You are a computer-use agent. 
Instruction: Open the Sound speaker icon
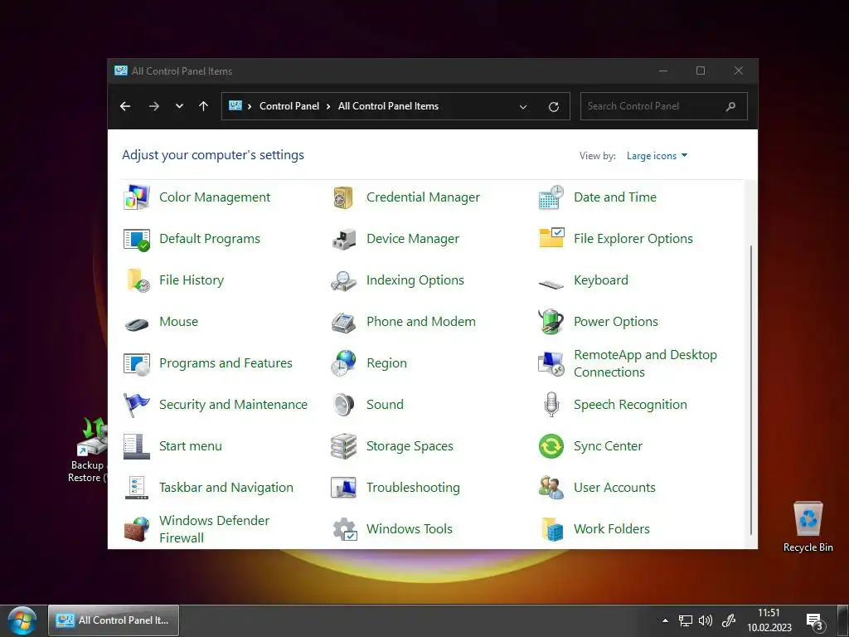tap(343, 405)
